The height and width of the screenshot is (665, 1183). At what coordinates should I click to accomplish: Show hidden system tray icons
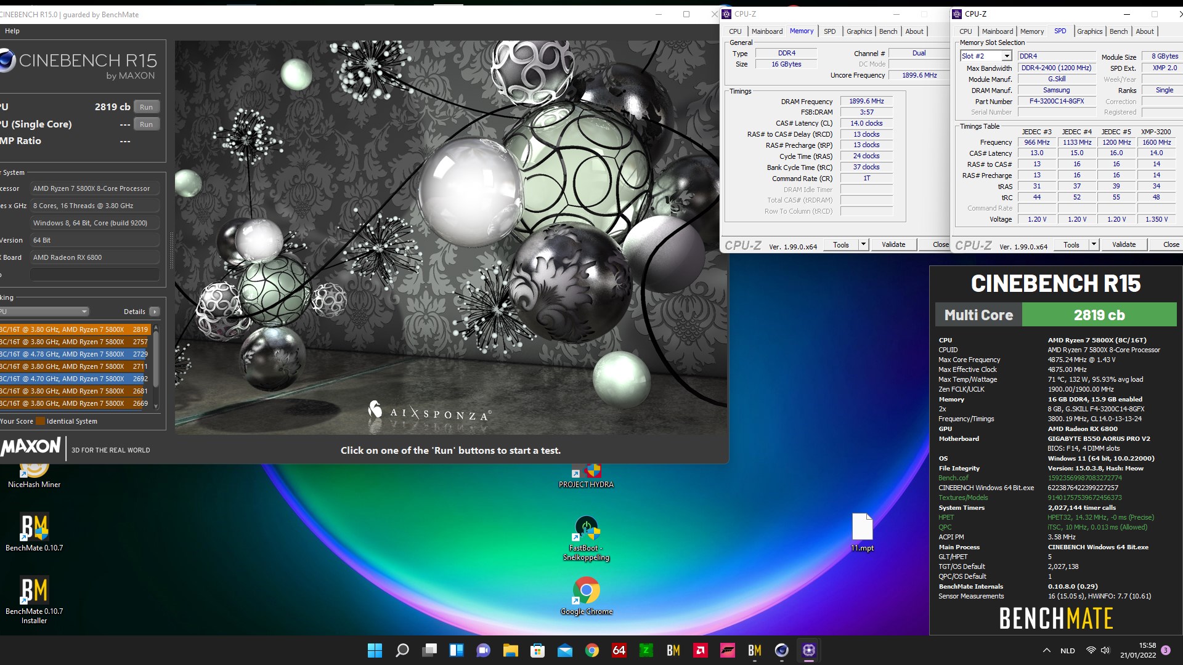(x=1046, y=650)
